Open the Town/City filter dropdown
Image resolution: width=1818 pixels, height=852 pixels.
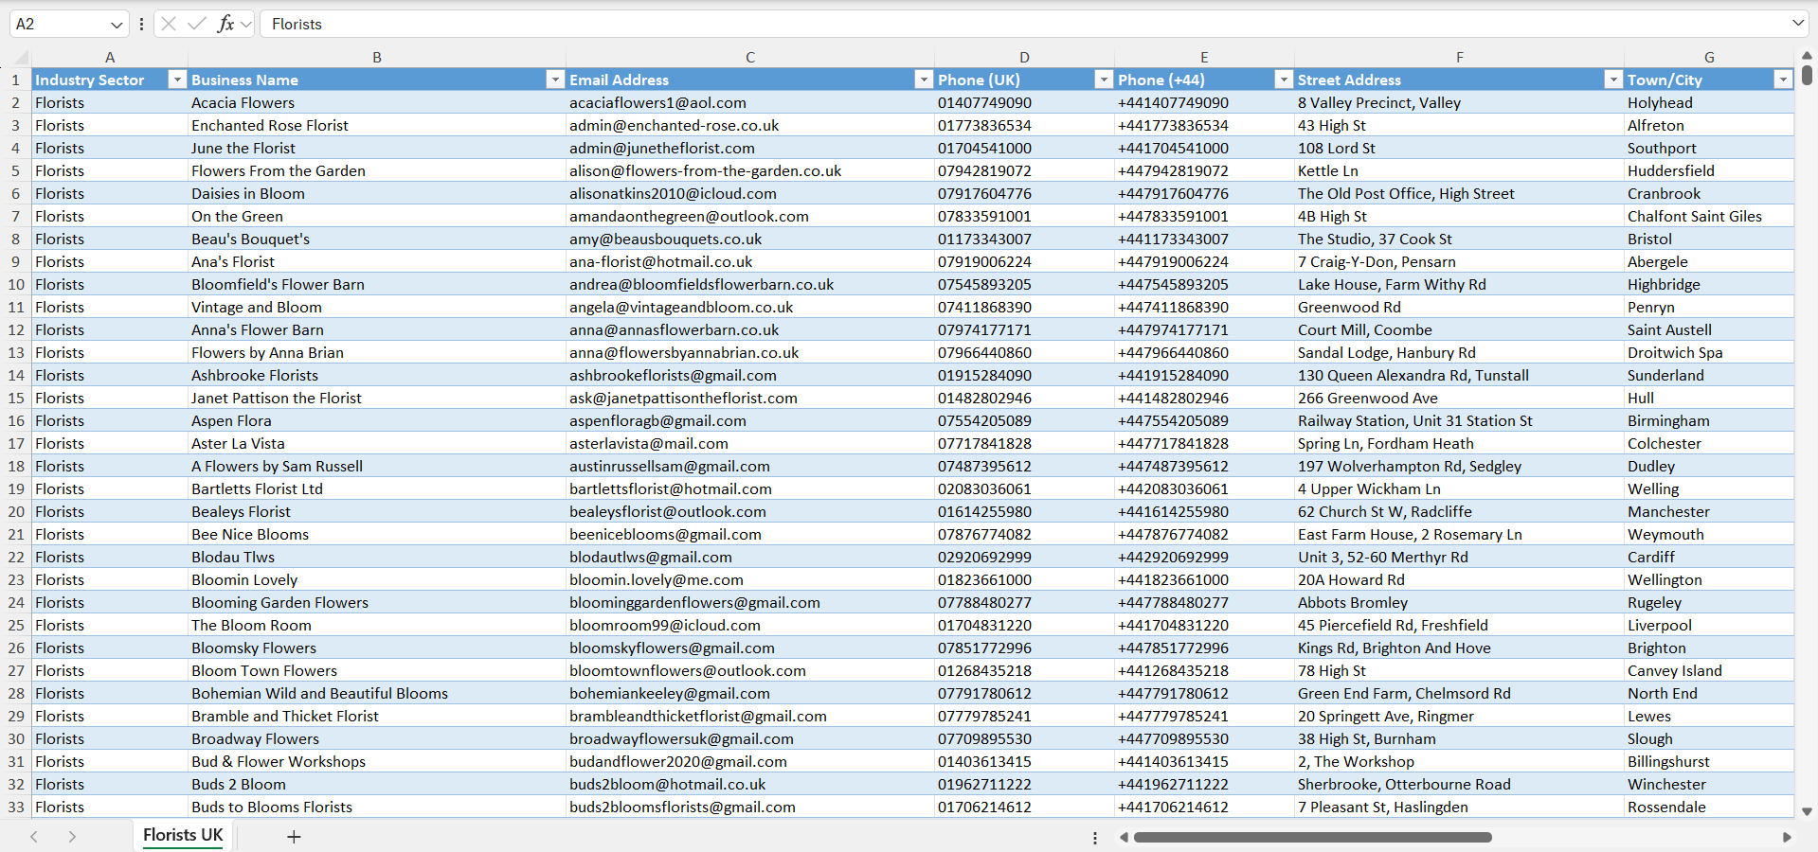pos(1783,80)
